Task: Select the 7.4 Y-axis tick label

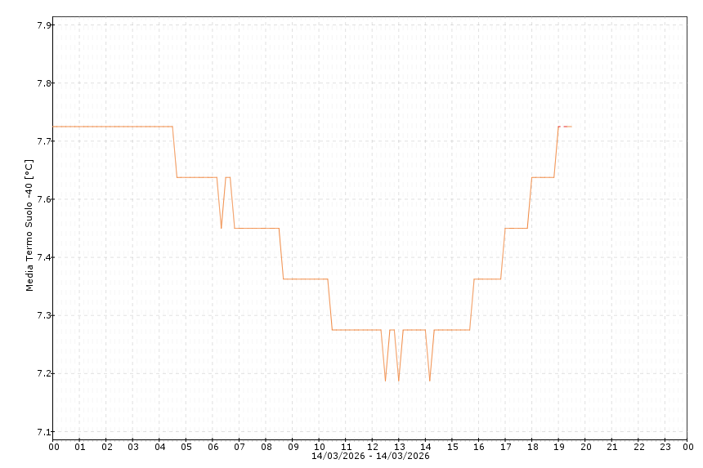Action: pyautogui.click(x=40, y=258)
